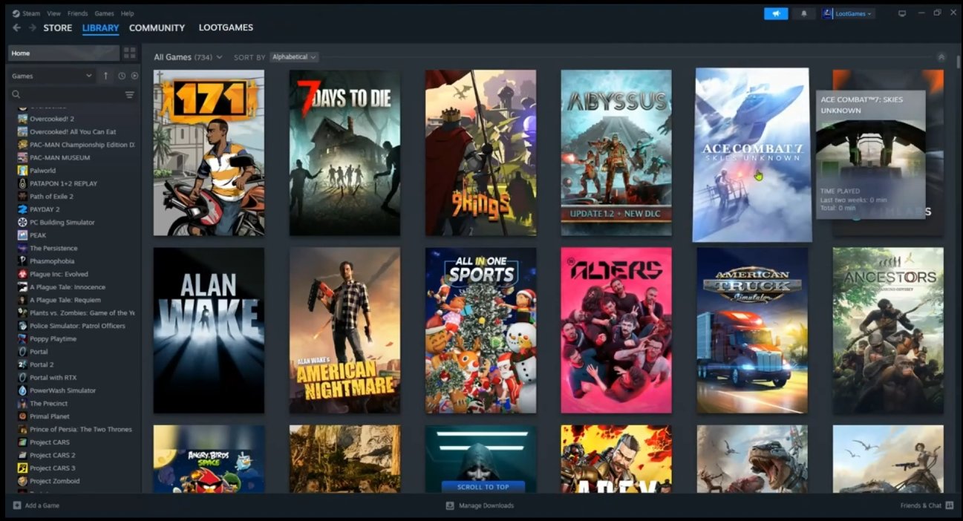Viewport: 963px width, 521px height.
Task: Click the Home button in sidebar
Action: coord(63,53)
